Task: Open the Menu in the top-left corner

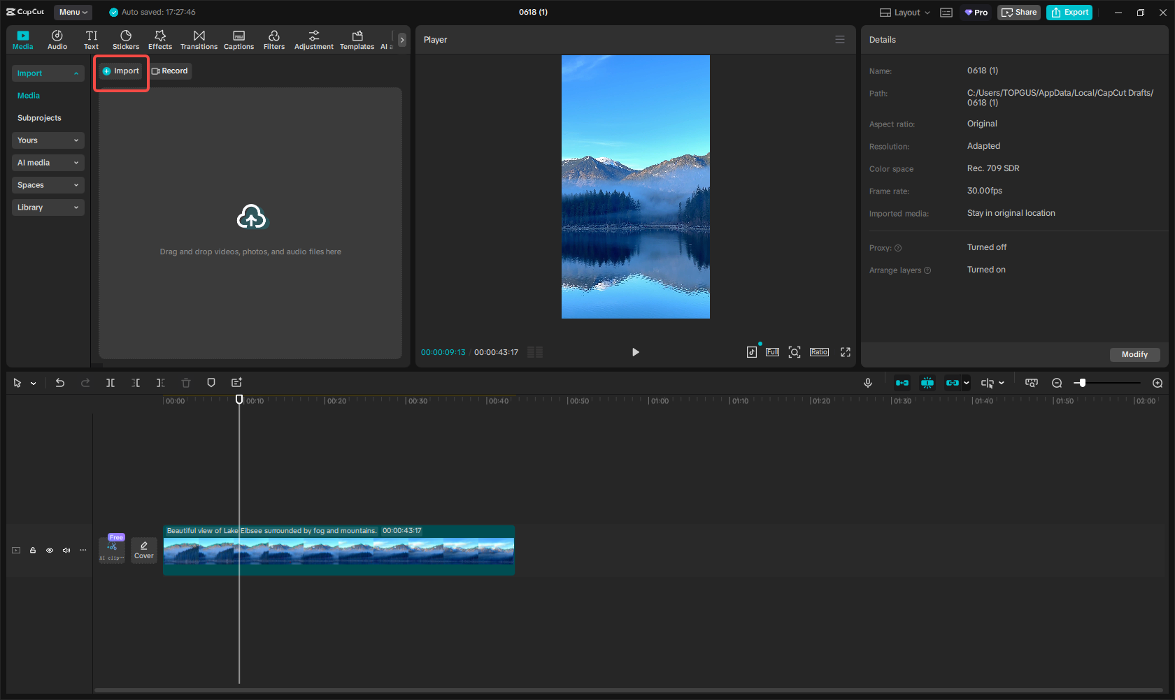Action: [x=73, y=12]
